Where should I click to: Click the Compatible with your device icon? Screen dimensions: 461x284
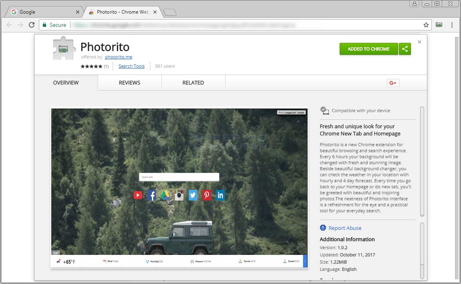(324, 111)
